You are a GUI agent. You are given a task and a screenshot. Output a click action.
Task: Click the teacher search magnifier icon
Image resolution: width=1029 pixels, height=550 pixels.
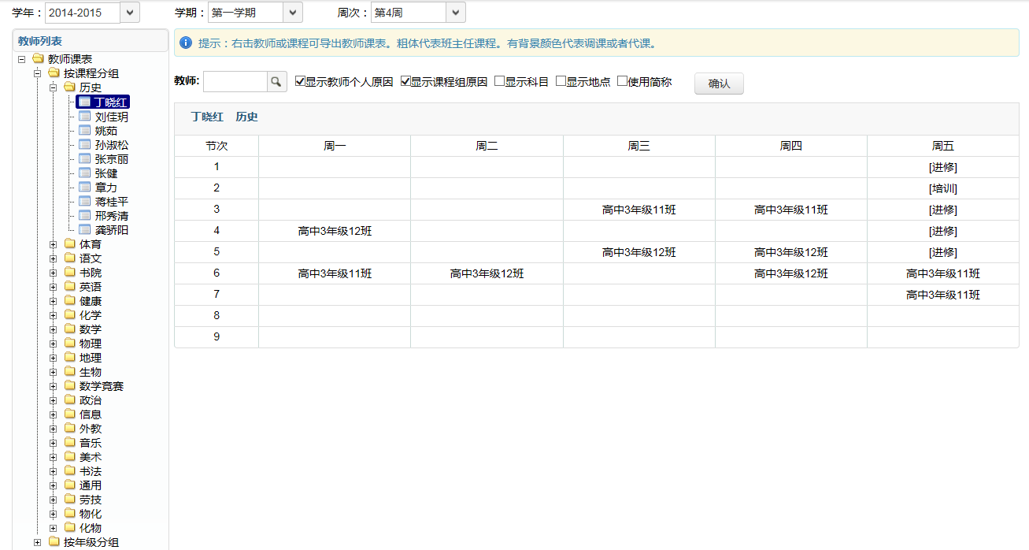point(276,82)
